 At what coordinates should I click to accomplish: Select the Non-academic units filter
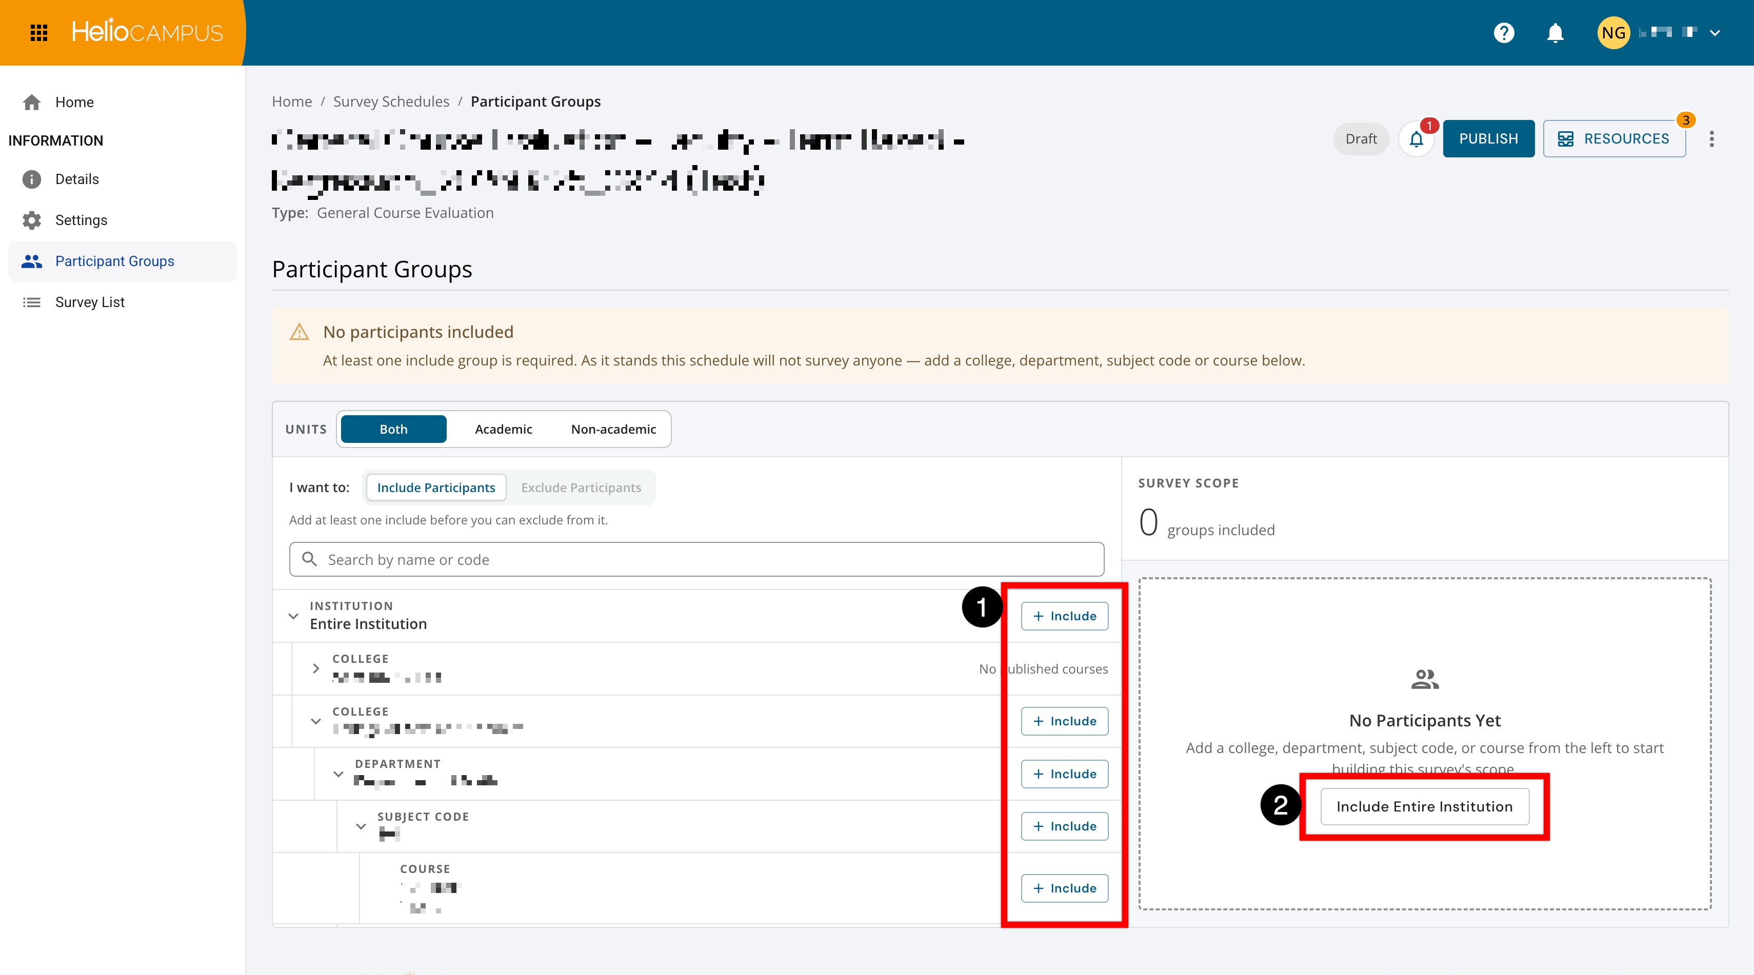[x=613, y=430]
